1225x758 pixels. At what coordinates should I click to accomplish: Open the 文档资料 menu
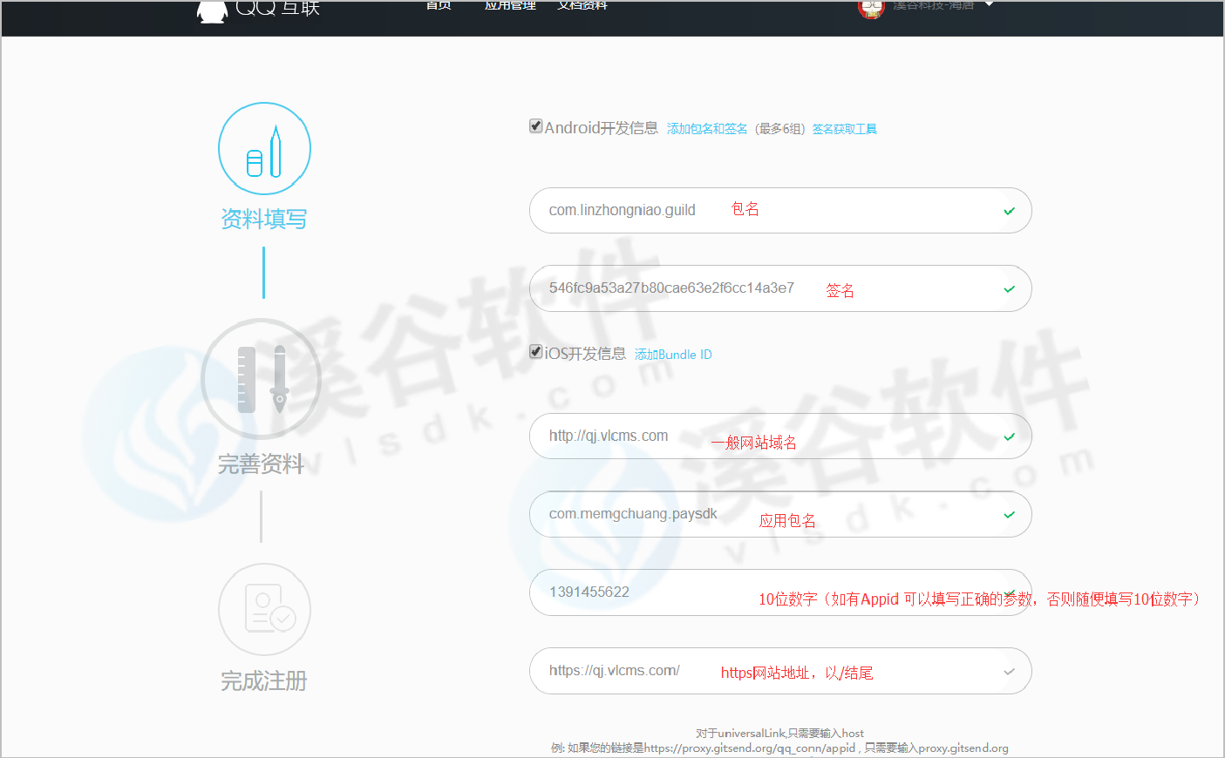point(582,5)
